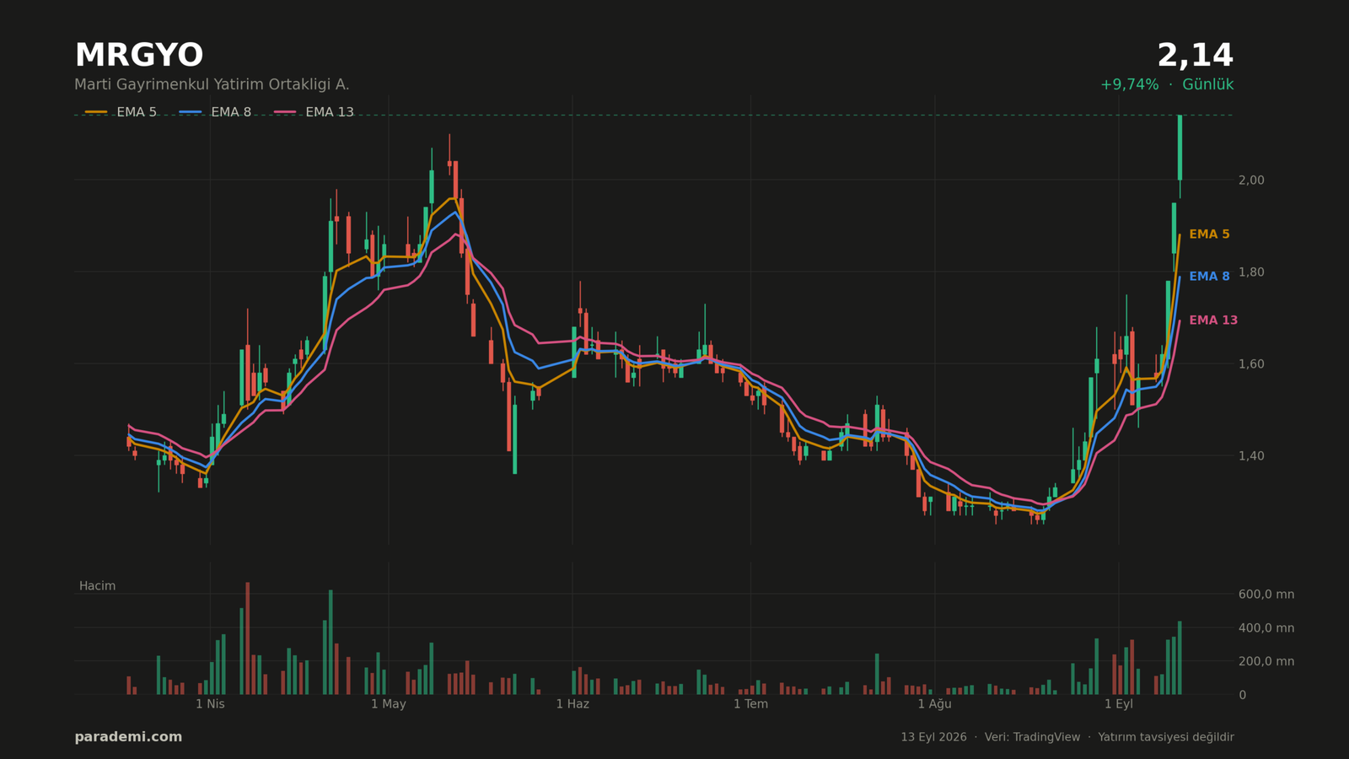
Task: Click the '600,0 mn' volume axis label
Action: point(1266,595)
